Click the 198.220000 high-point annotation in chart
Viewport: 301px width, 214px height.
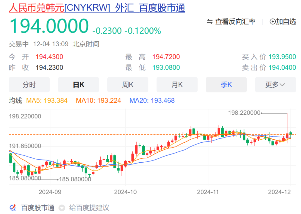(x=244, y=113)
